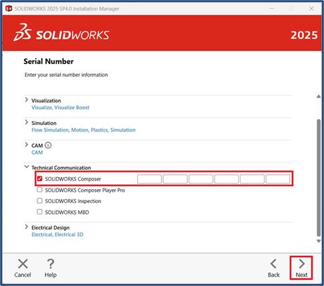Collapse the Technical Communication section
Viewport: 324px width, 286px height.
(x=27, y=166)
